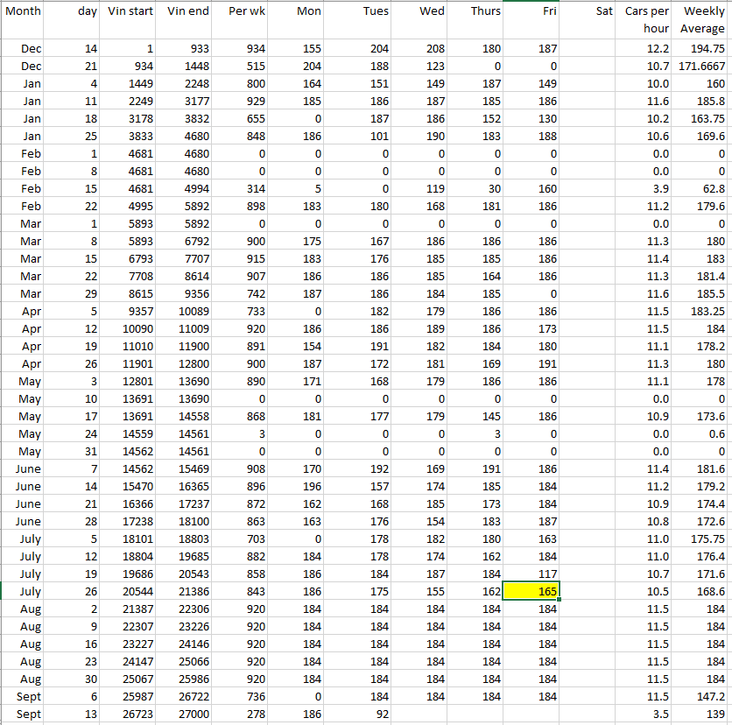
Task: Select the Weekly Average cell showing 194.75
Action: pyautogui.click(x=703, y=49)
